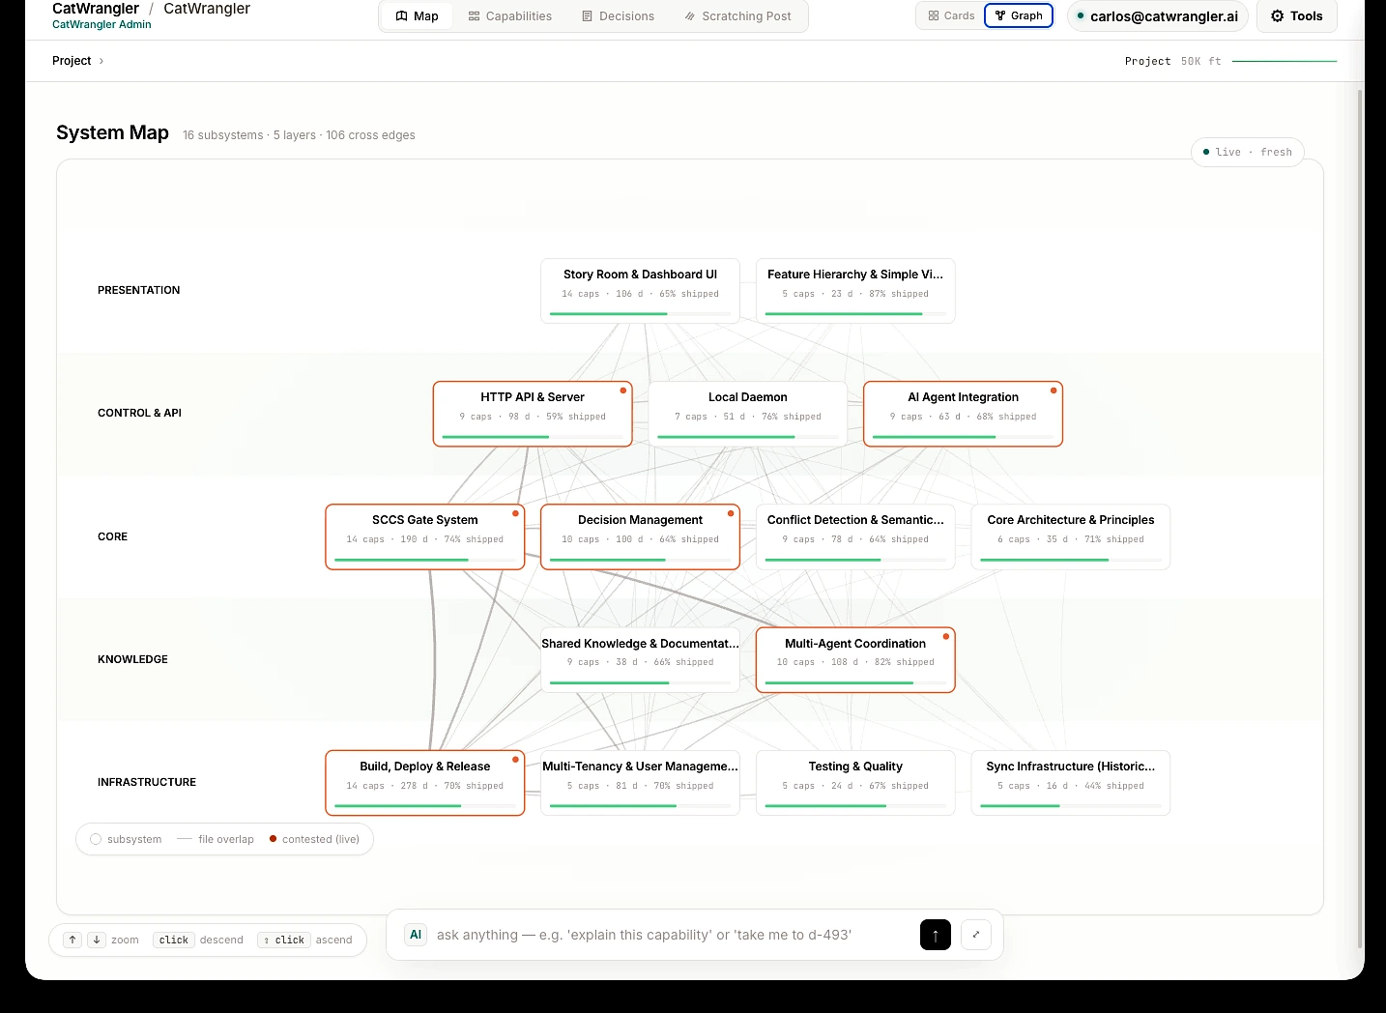Image resolution: width=1386 pixels, height=1013 pixels.
Task: Open the Testing & Quality node
Action: coord(855,783)
